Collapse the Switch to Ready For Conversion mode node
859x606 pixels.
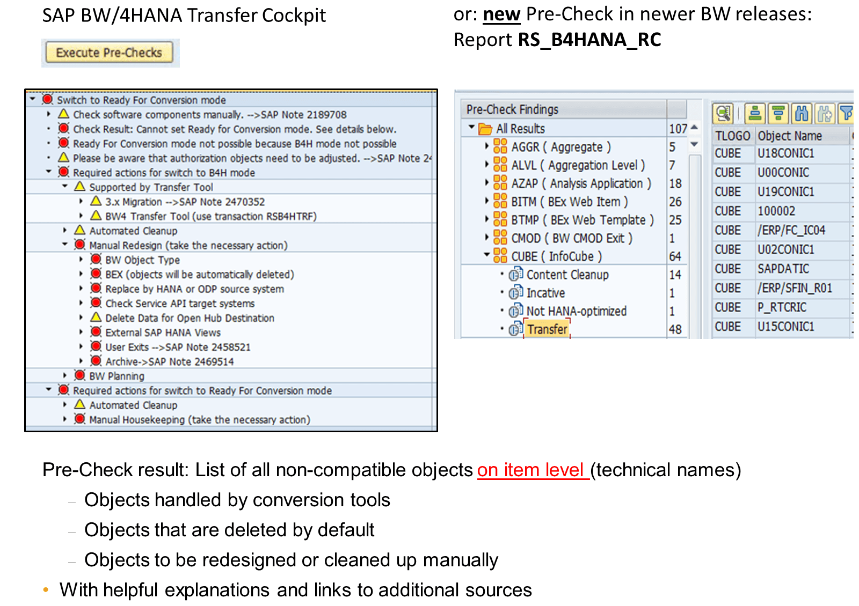click(x=33, y=99)
